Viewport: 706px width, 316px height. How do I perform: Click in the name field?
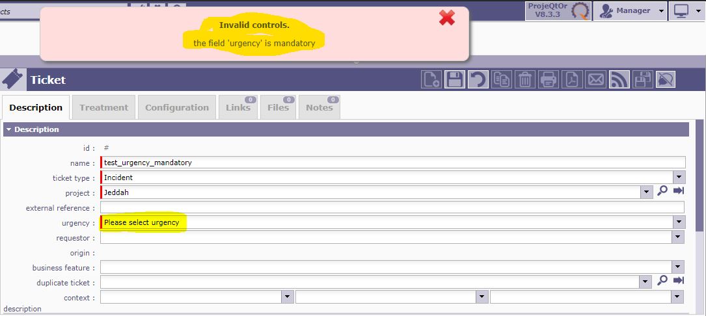392,162
